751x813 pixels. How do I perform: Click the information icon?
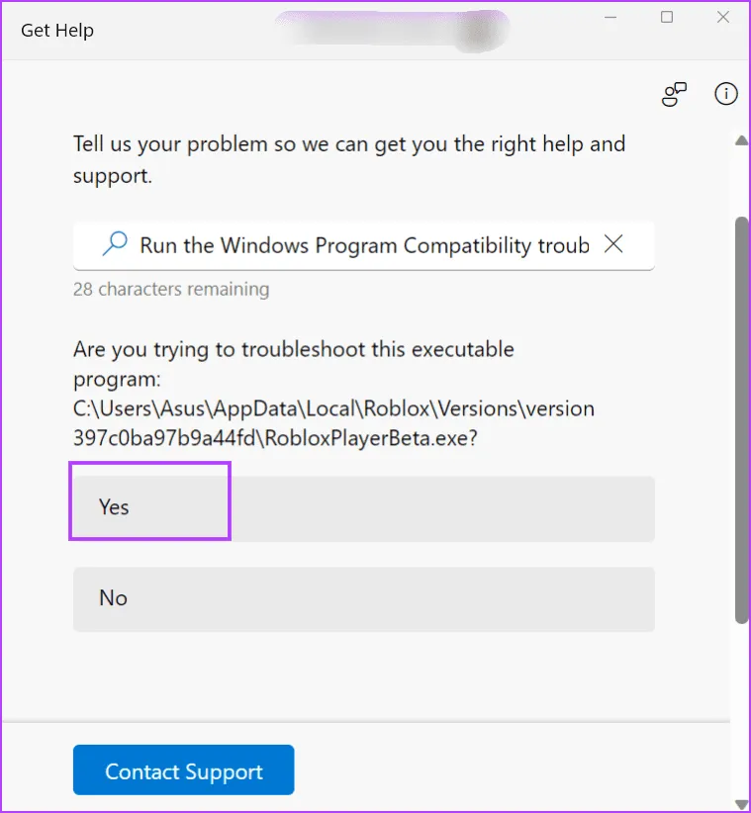coord(726,94)
